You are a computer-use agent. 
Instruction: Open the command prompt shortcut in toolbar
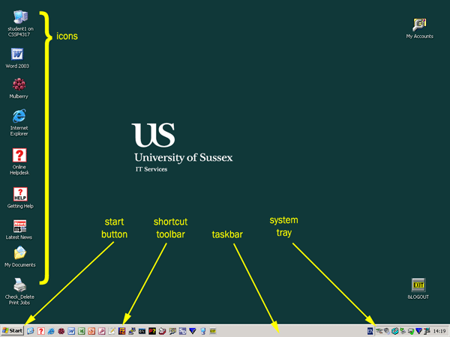(142, 331)
